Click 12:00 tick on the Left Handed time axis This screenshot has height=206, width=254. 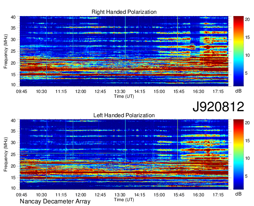tap(81, 195)
